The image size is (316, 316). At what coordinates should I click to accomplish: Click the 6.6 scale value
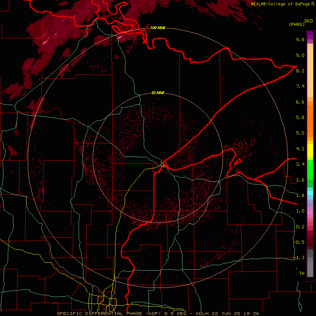tap(300, 102)
